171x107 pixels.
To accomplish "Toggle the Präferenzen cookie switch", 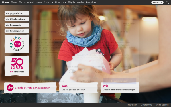I will coord(72,71).
